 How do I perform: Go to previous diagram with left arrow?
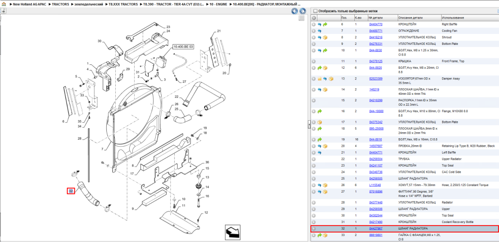click(295, 11)
